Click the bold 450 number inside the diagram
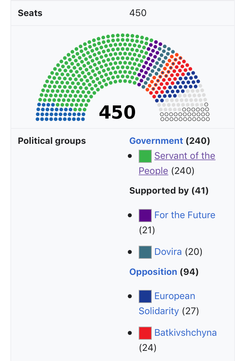244x361 pixels. 117,112
